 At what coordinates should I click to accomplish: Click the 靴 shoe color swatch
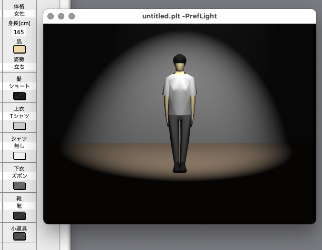(x=19, y=216)
